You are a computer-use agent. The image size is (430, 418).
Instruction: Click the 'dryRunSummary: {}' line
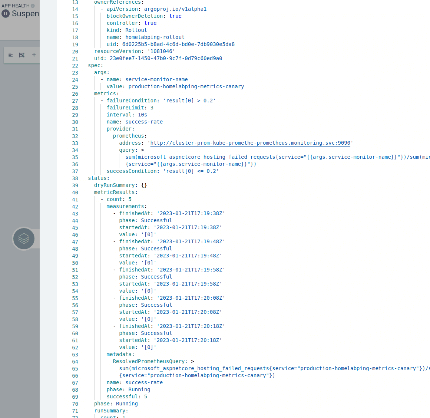tap(120, 185)
